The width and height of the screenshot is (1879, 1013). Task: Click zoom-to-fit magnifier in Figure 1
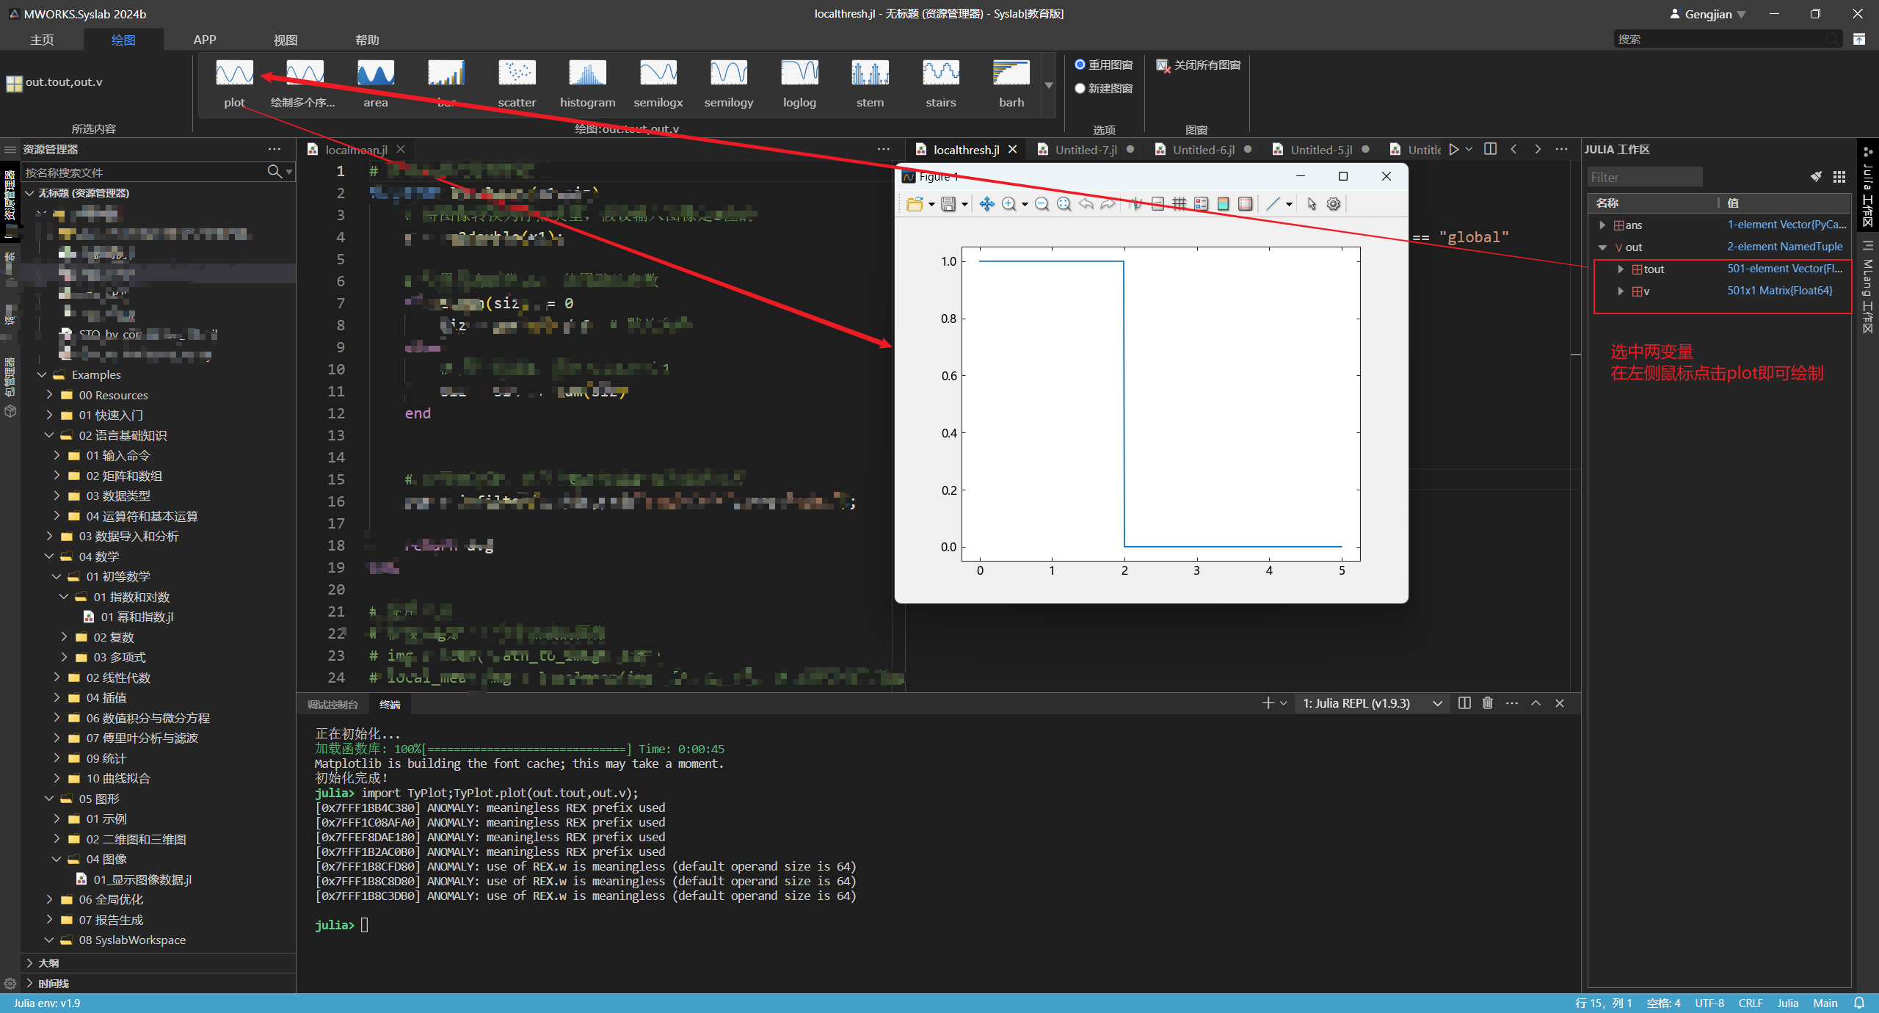(x=1064, y=204)
